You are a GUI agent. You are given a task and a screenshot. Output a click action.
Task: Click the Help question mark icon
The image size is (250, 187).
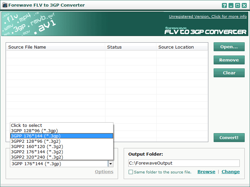click(x=224, y=6)
